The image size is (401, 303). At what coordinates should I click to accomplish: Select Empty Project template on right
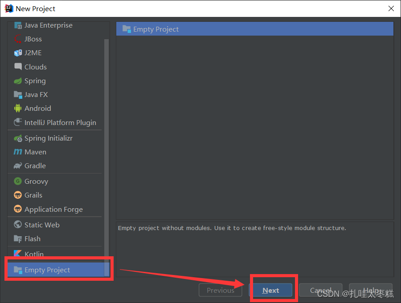[x=255, y=29]
